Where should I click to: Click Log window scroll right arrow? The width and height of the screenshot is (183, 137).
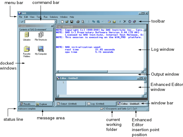pos(142,71)
